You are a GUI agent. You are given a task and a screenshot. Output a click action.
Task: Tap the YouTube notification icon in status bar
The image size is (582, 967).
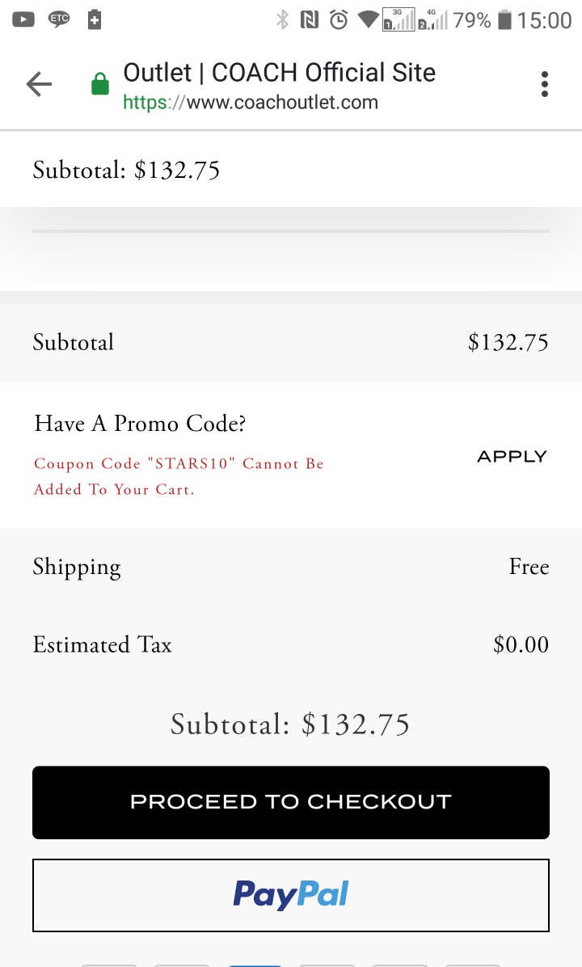pos(23,19)
